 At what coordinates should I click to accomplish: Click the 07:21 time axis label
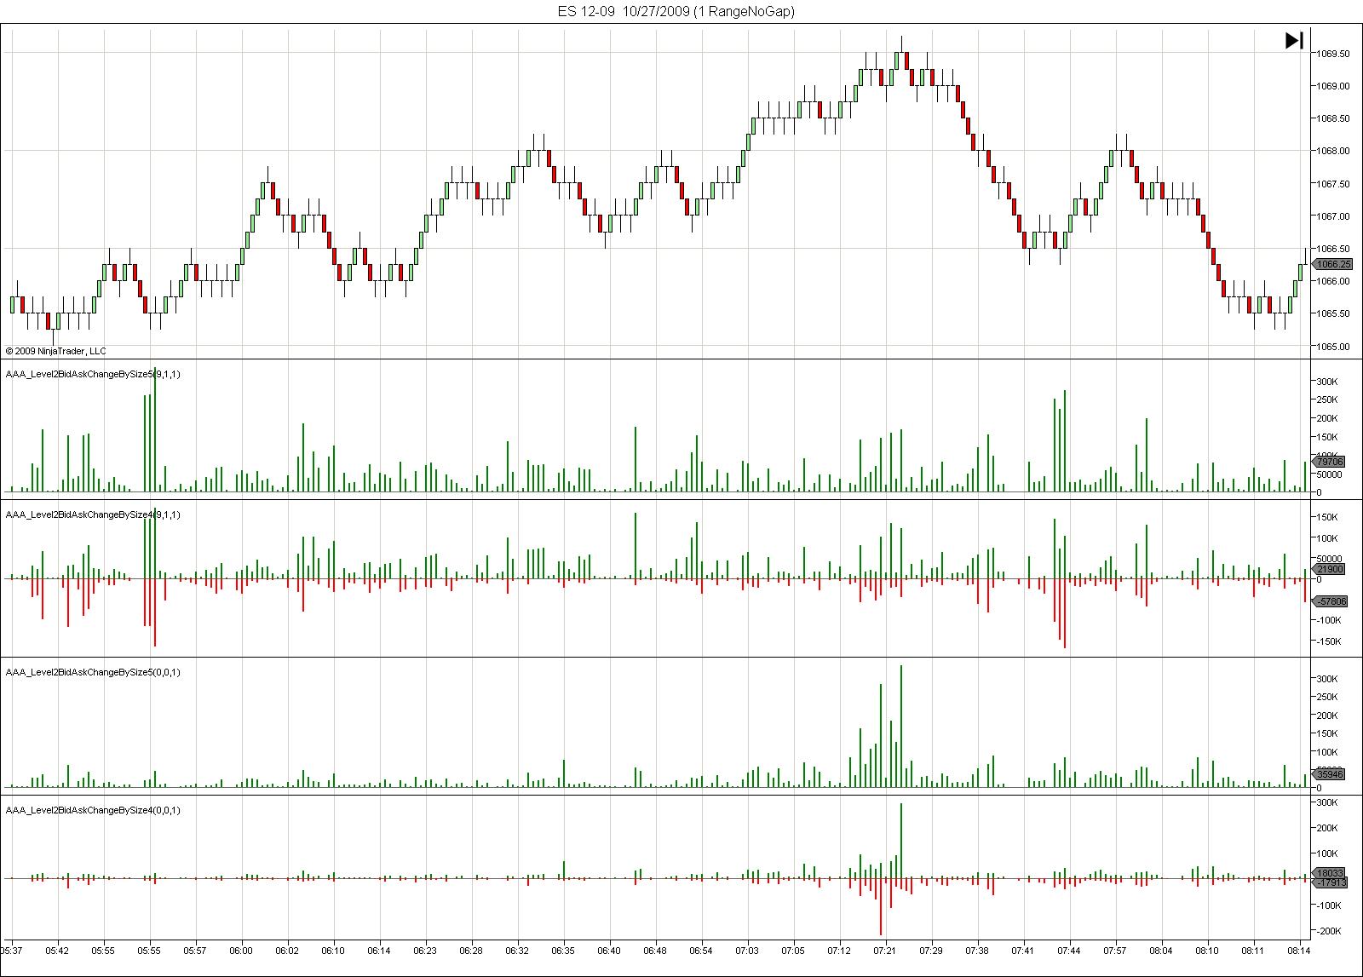(x=885, y=951)
